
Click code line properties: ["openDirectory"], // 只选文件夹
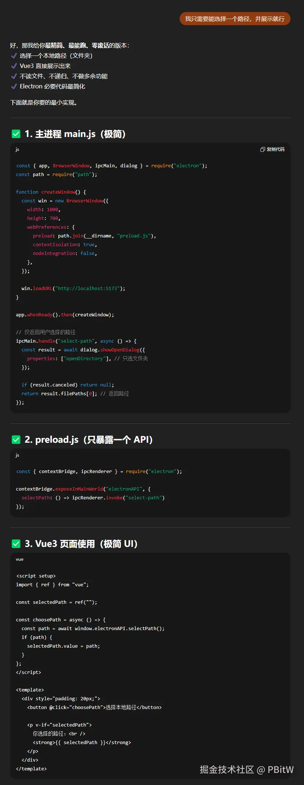tap(88, 359)
